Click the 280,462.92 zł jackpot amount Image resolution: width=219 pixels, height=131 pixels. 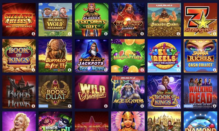click(128, 78)
